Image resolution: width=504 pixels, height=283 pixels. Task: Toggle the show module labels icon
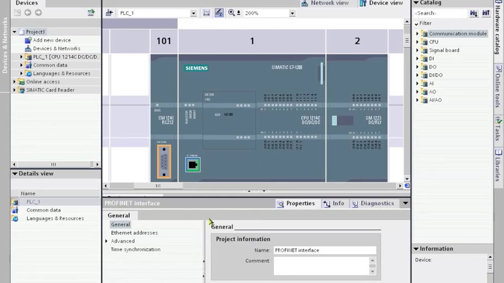(219, 13)
